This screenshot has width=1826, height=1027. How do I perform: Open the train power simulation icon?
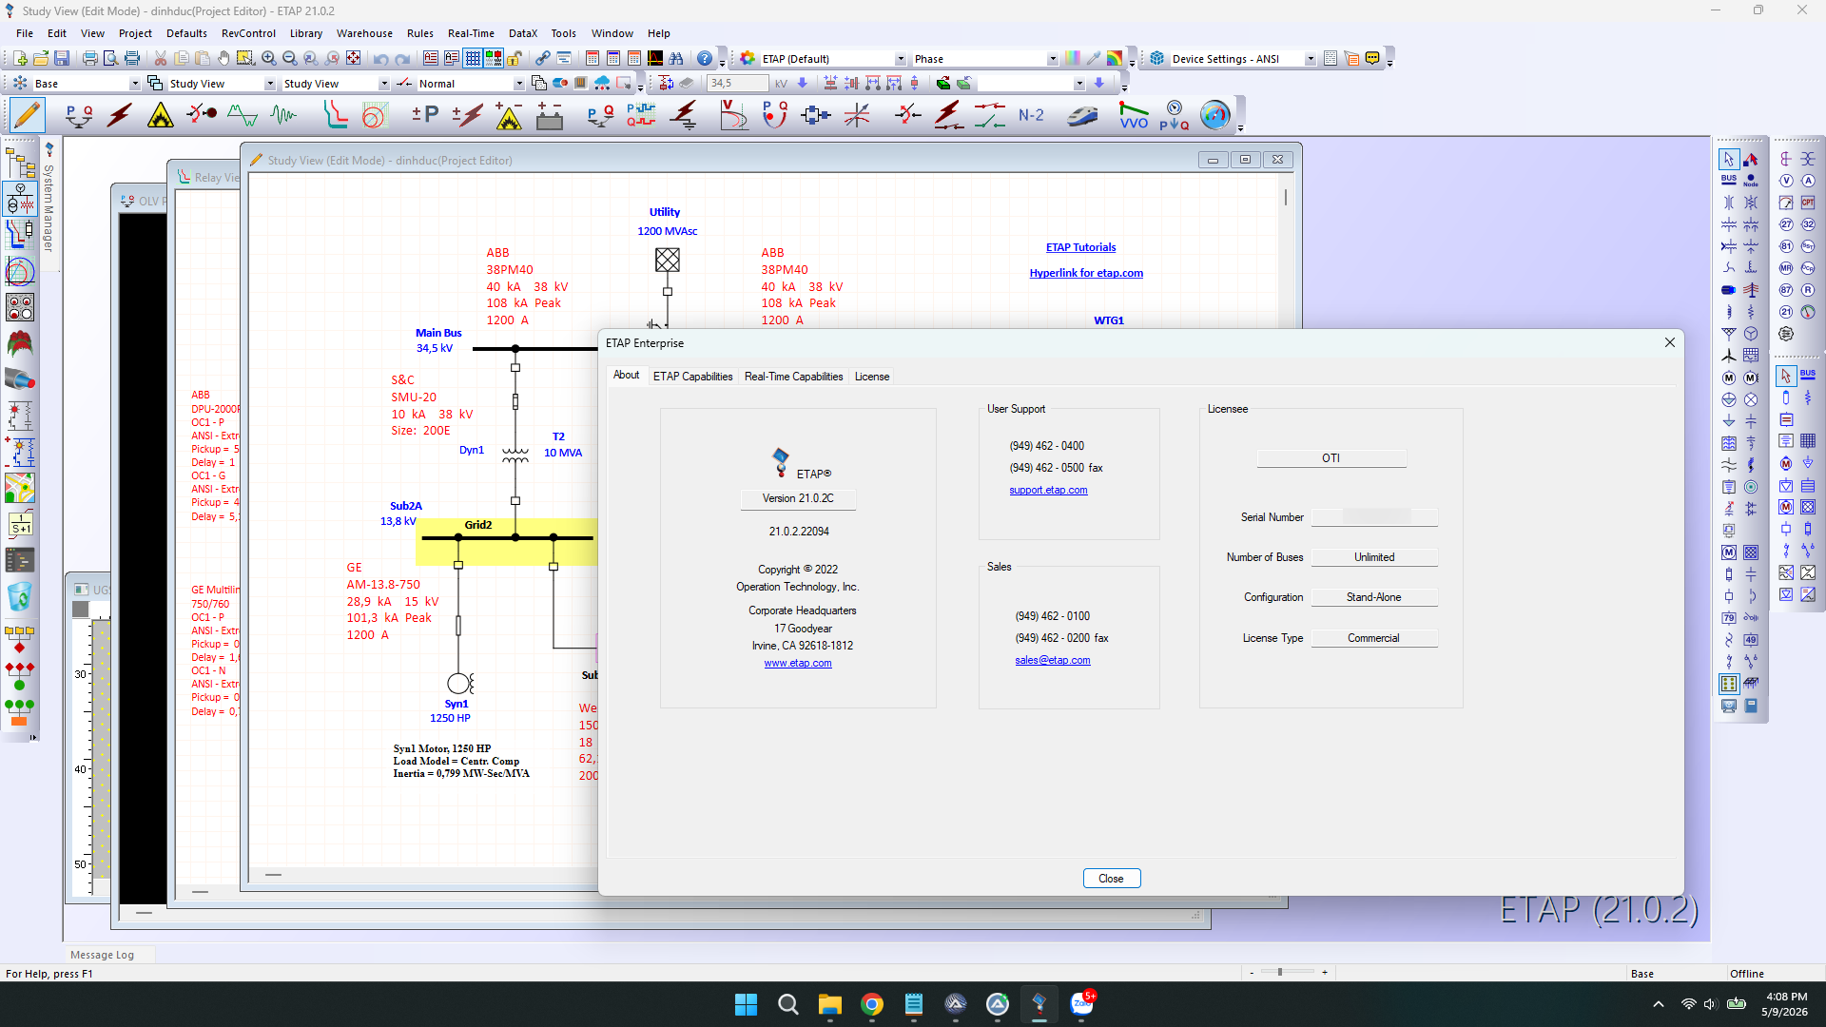[1082, 115]
